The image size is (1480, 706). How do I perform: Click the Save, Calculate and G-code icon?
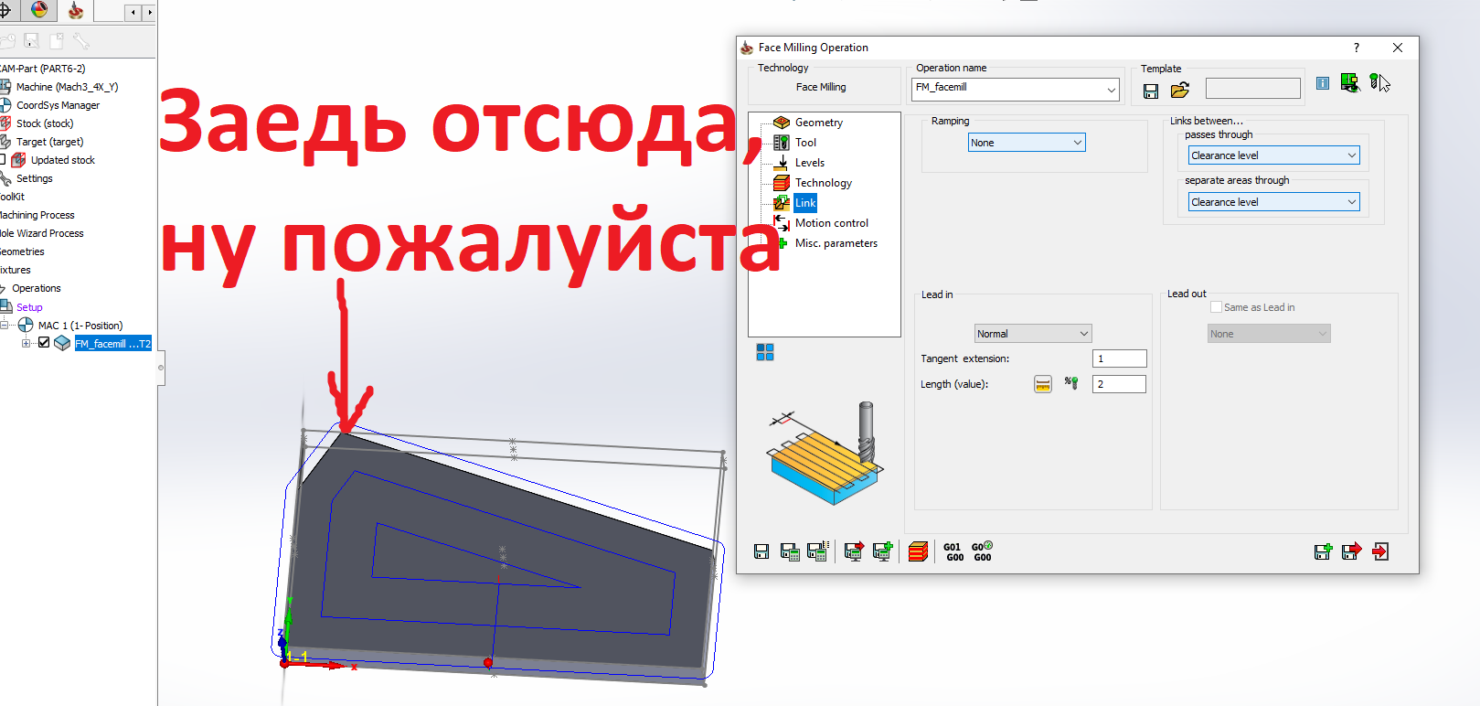coord(817,551)
